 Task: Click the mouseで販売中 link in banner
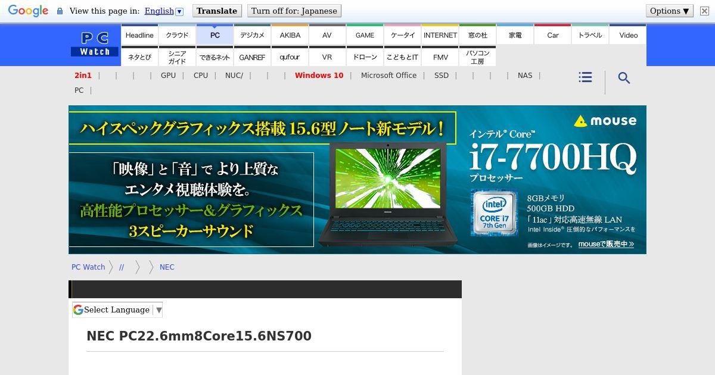[605, 244]
